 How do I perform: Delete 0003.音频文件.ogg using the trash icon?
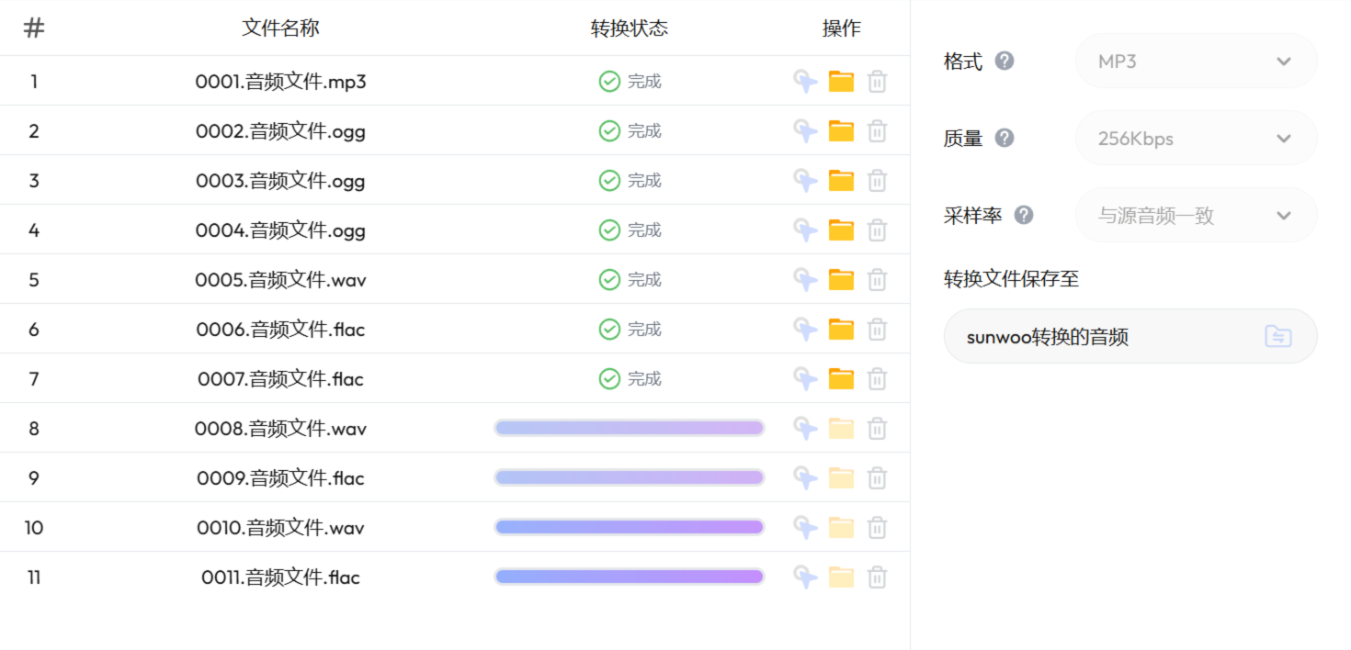pyautogui.click(x=877, y=180)
